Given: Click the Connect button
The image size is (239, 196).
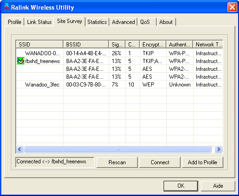Looking at the screenshot, I should pyautogui.click(x=160, y=162).
